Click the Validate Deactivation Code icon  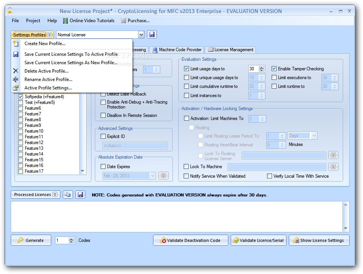coord(163,240)
